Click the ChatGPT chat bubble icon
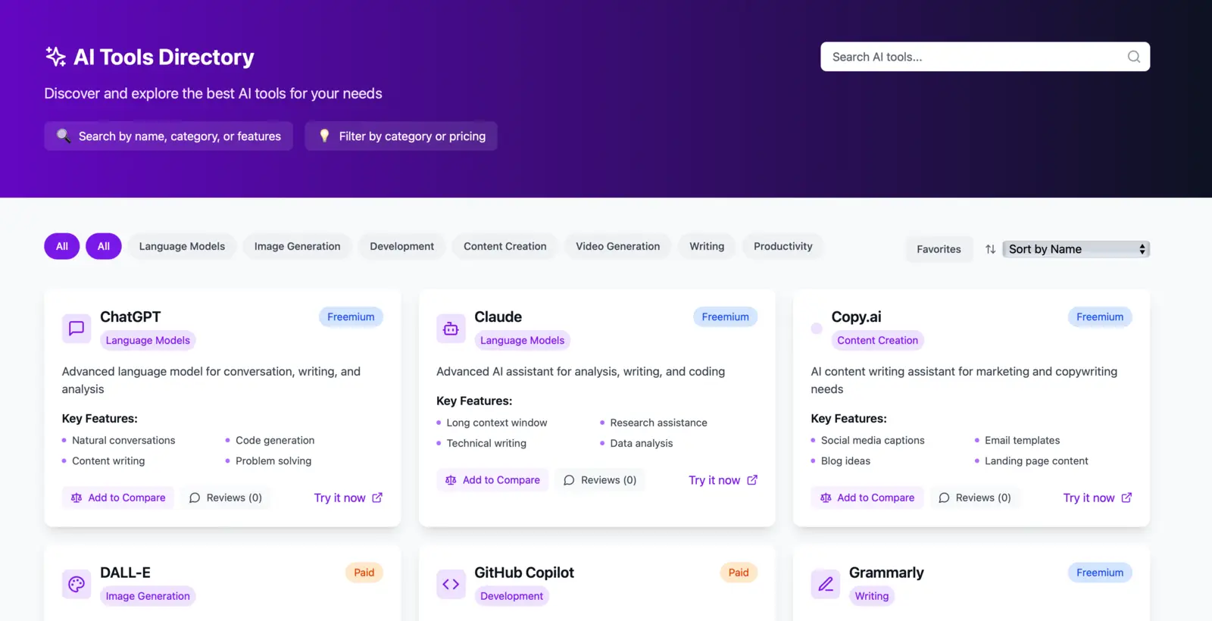This screenshot has height=621, width=1212. 77,329
